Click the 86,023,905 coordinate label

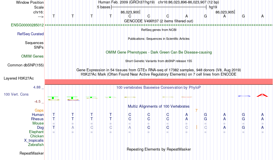225,12
